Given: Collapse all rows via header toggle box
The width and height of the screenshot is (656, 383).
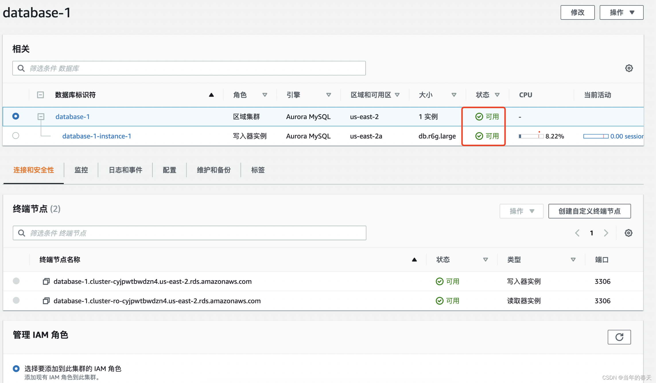Looking at the screenshot, I should tap(40, 95).
